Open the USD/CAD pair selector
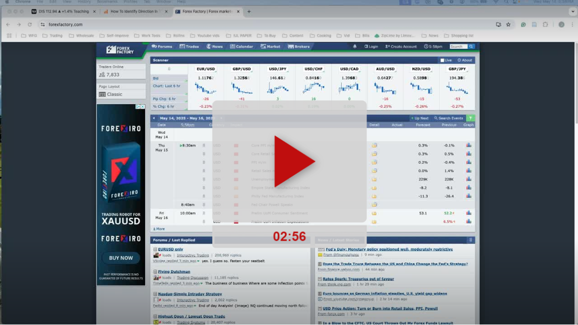 [349, 69]
